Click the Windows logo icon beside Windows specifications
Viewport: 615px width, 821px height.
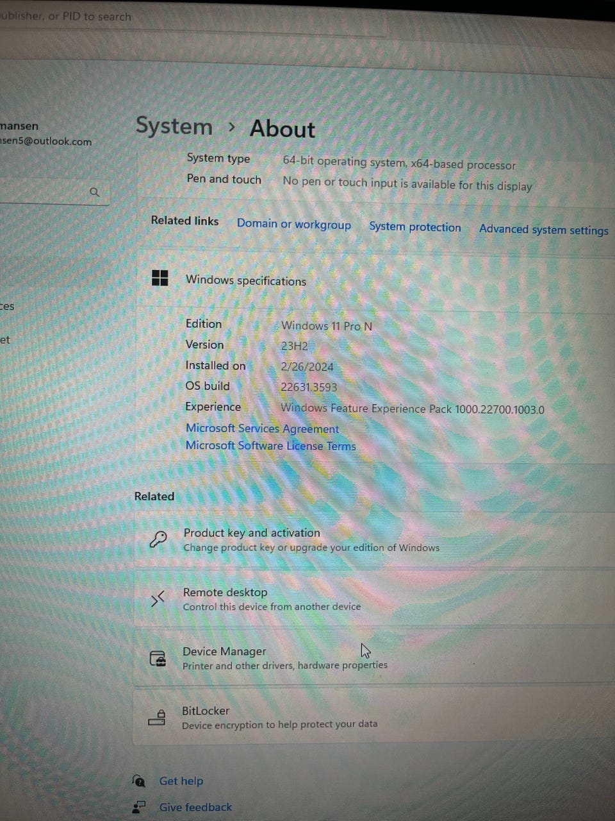pos(160,278)
